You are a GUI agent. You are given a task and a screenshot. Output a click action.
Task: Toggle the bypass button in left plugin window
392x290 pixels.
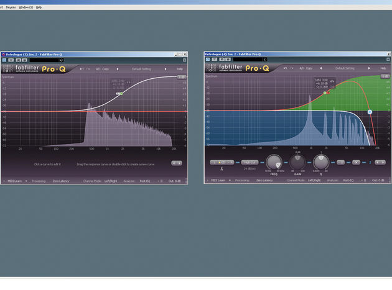click(4, 60)
